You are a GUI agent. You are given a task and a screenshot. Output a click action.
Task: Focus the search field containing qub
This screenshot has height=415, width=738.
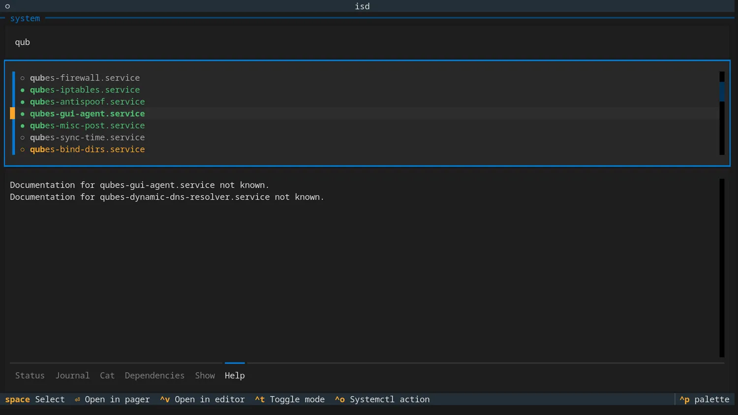[x=367, y=42]
